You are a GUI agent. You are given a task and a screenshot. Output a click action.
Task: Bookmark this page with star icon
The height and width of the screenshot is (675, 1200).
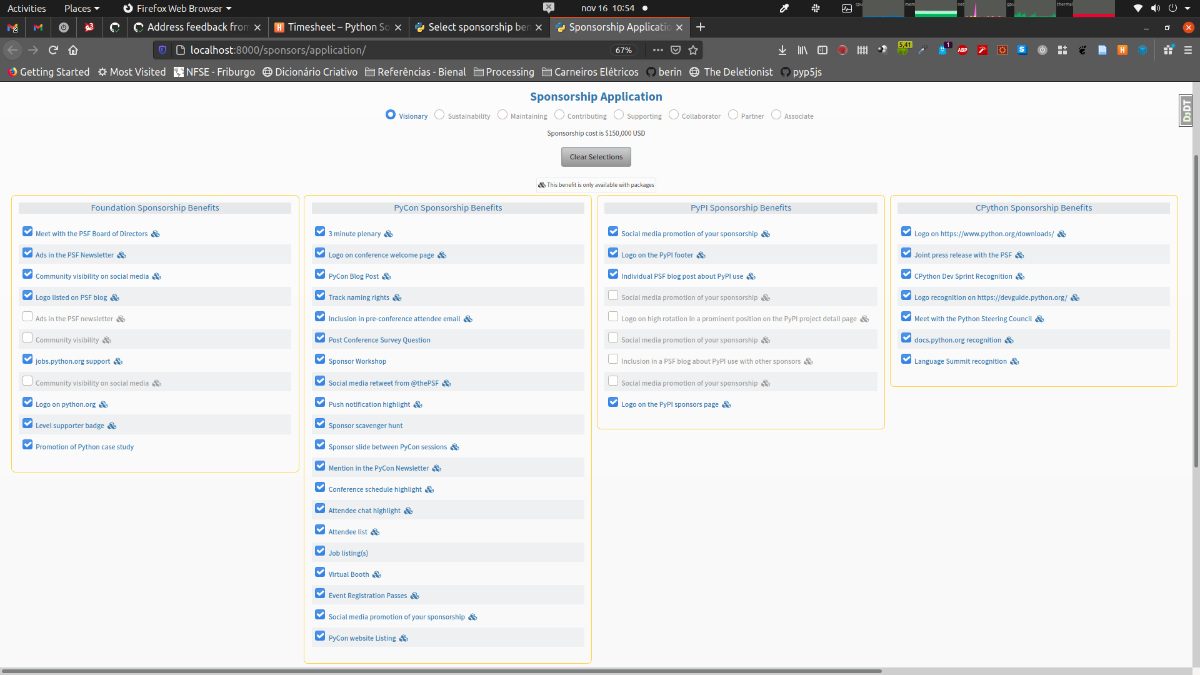click(x=693, y=50)
